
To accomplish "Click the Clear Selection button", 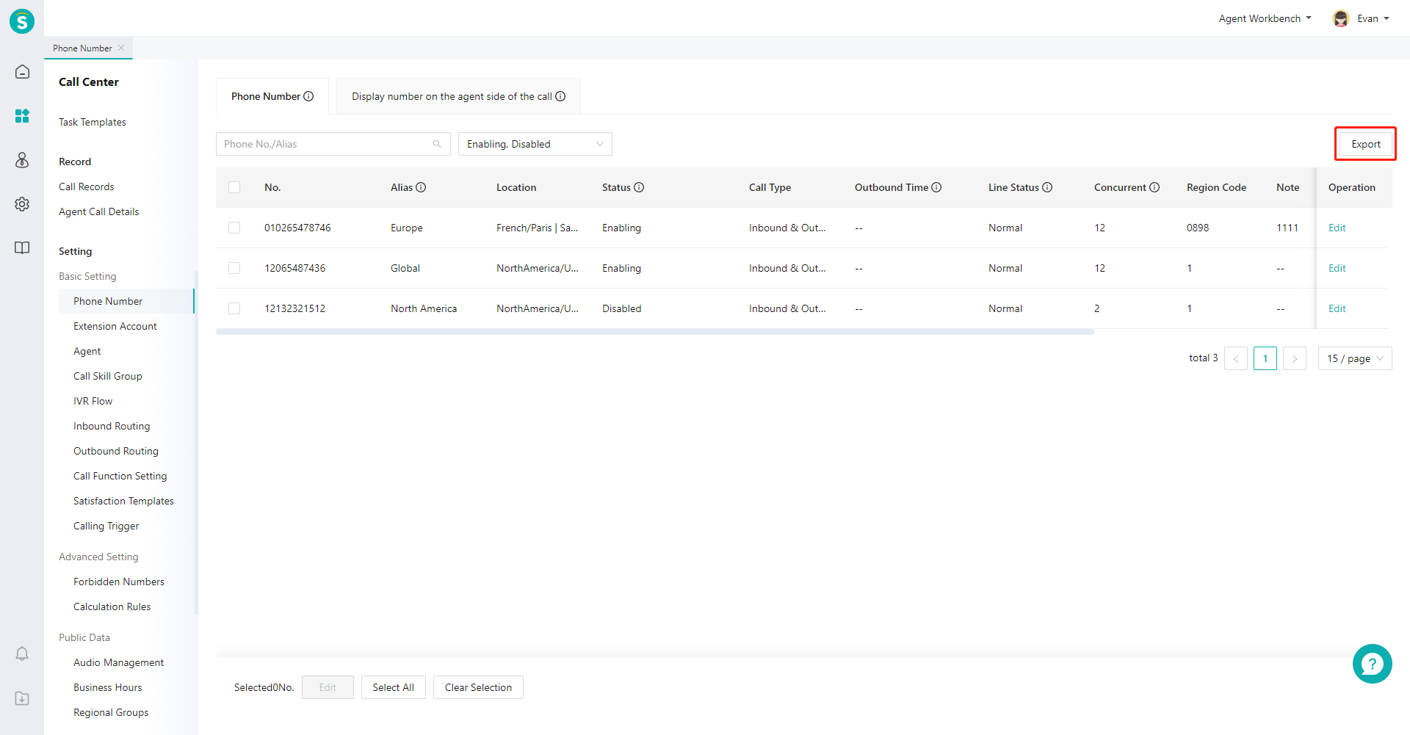I will coord(478,687).
